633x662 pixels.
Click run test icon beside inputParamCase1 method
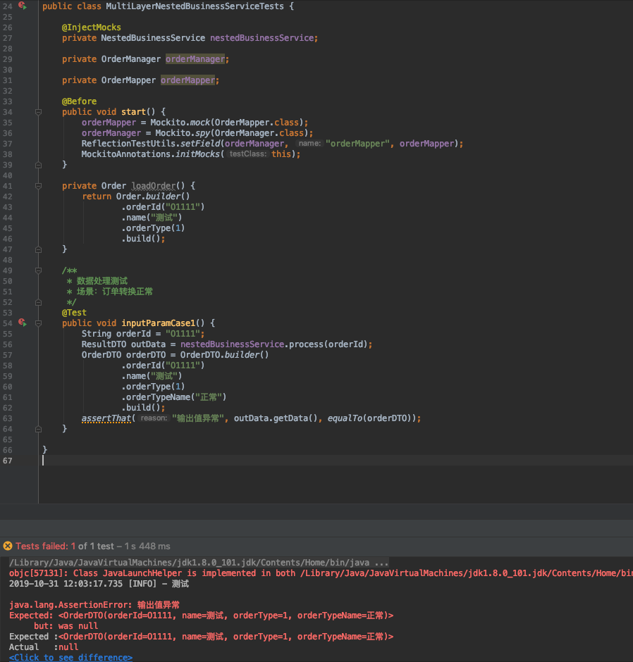click(22, 323)
